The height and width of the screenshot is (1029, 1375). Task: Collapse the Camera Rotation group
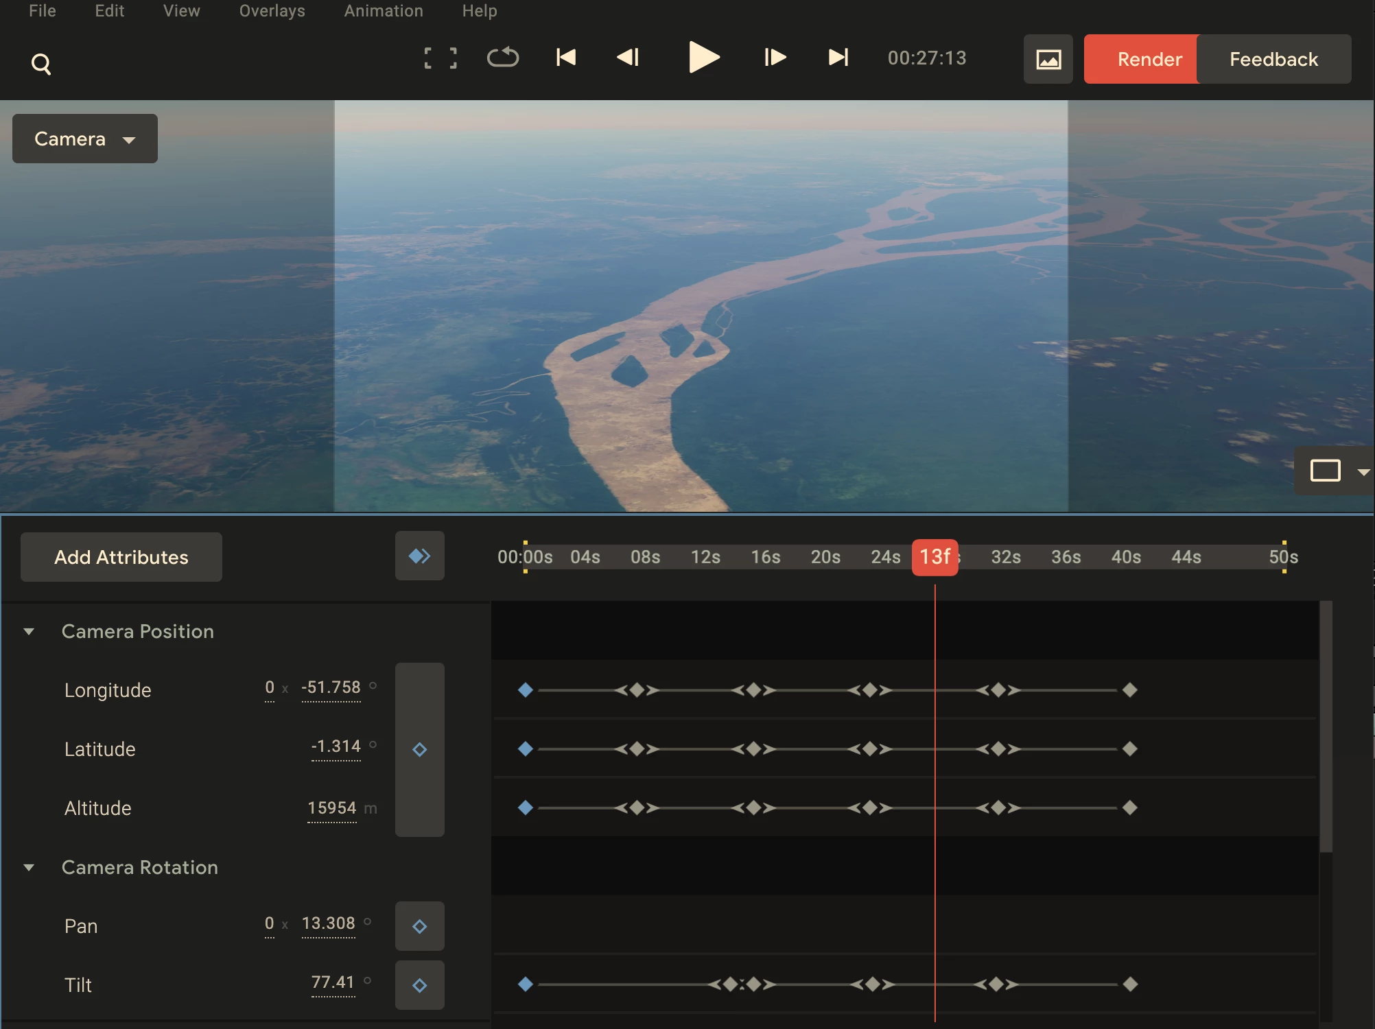pos(29,867)
